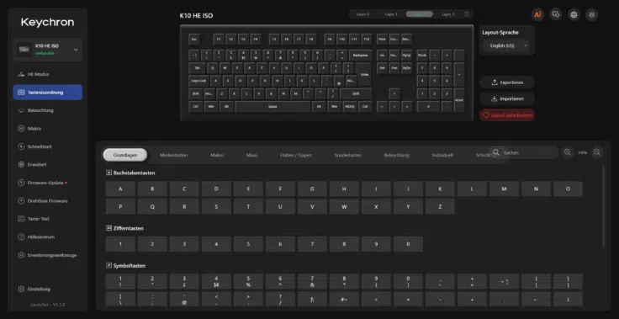The height and width of the screenshot is (319, 619).
Task: Select the highlighted active layer tab
Action: tap(419, 14)
